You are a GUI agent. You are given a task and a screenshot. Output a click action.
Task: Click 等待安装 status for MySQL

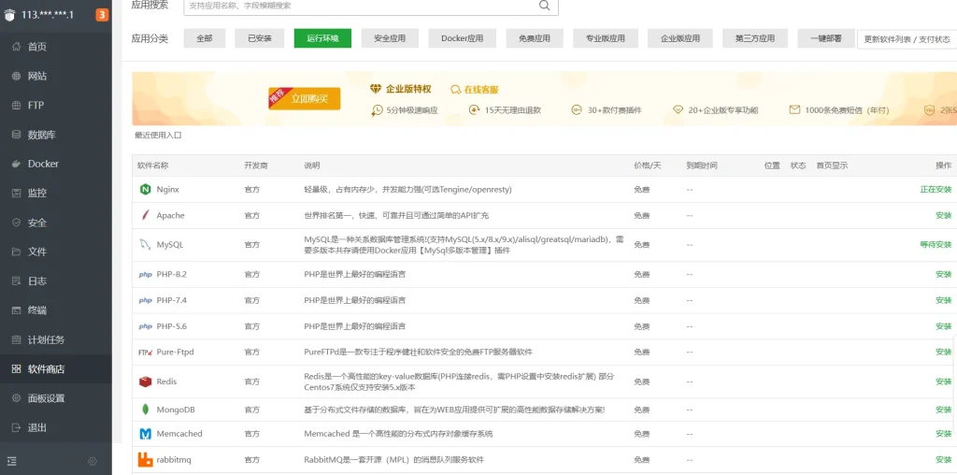coord(936,245)
